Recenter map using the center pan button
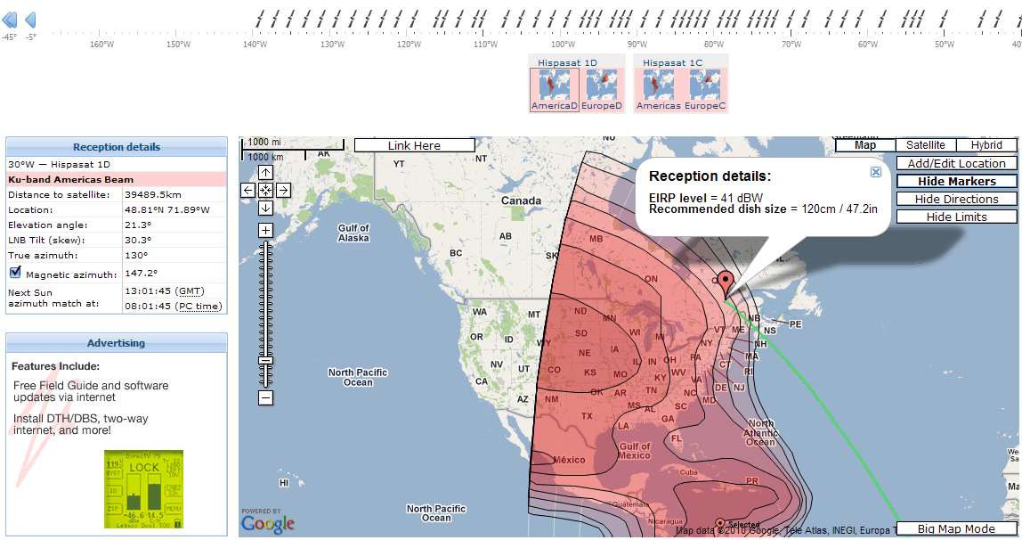 (x=265, y=190)
